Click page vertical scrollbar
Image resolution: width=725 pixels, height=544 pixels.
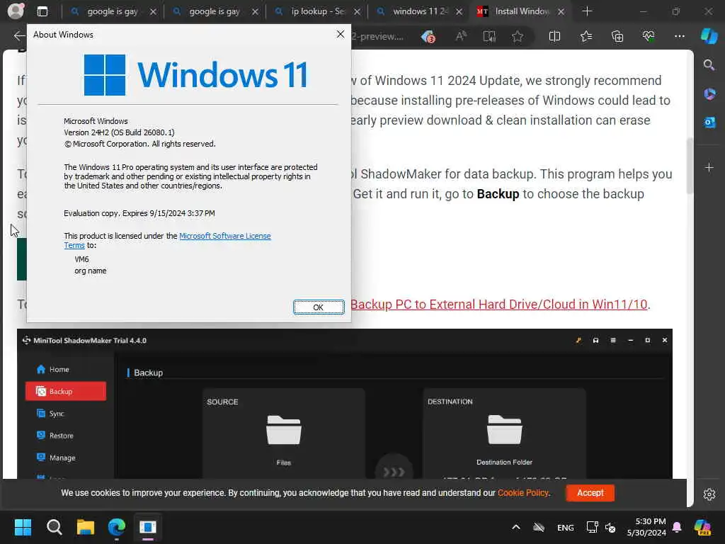(690, 166)
